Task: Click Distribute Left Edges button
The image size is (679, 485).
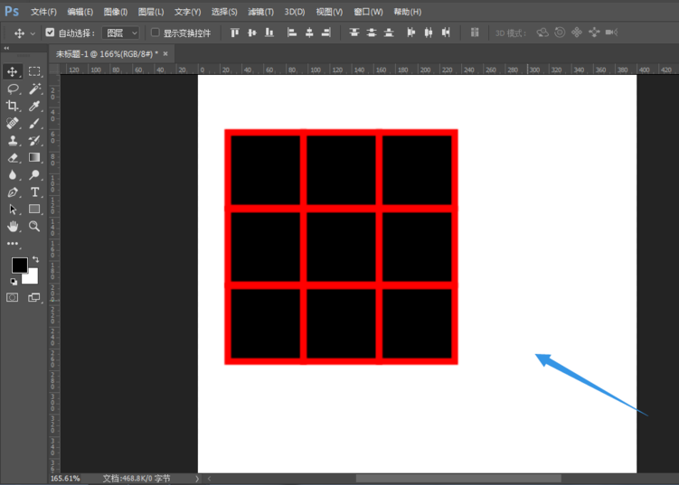Action: (x=411, y=33)
